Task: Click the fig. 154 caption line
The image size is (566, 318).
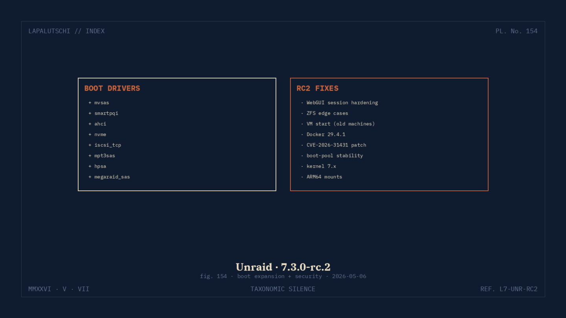Action: (283, 276)
